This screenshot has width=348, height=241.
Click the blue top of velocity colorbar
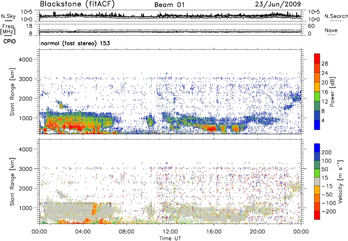point(317,148)
